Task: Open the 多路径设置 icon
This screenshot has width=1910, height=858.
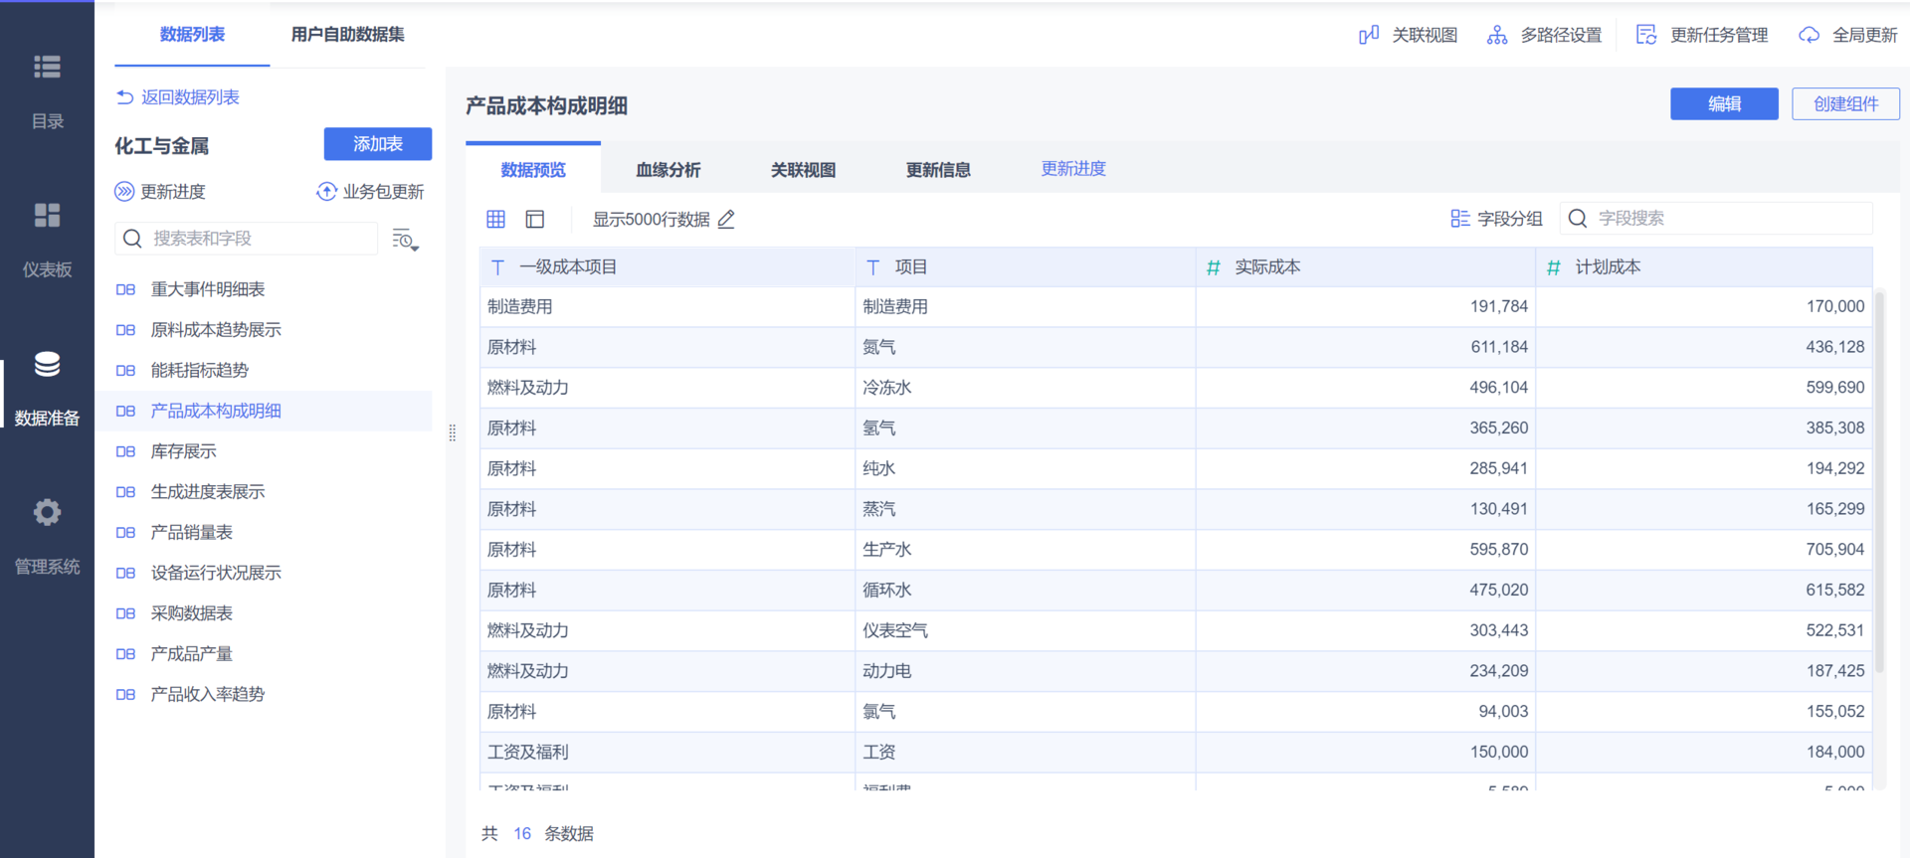Action: [1497, 35]
